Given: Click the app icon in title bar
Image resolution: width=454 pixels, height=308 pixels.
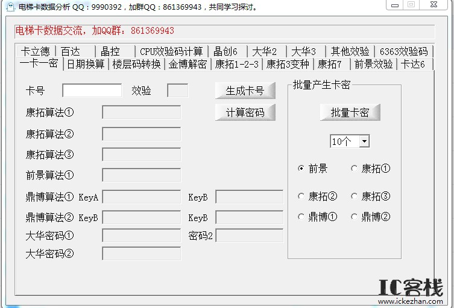Looking at the screenshot, I should pyautogui.click(x=8, y=7).
